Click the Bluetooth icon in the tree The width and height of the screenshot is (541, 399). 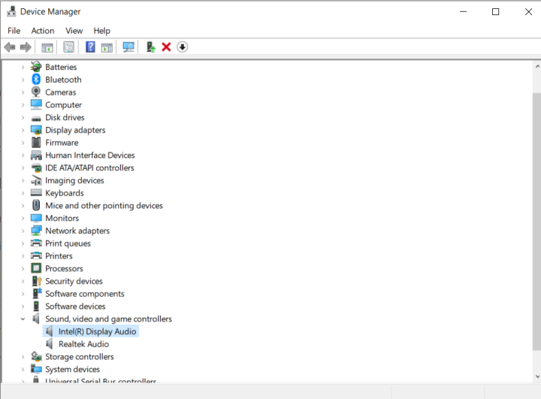pyautogui.click(x=36, y=80)
